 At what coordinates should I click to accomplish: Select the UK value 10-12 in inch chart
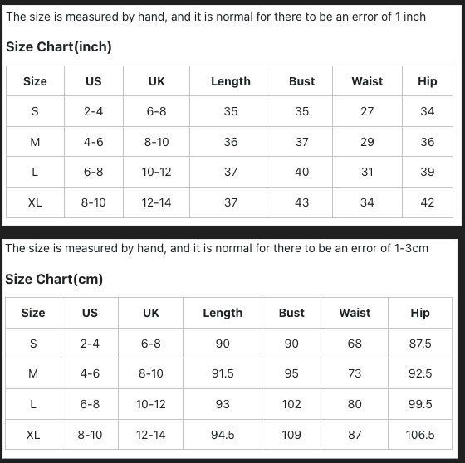157,172
